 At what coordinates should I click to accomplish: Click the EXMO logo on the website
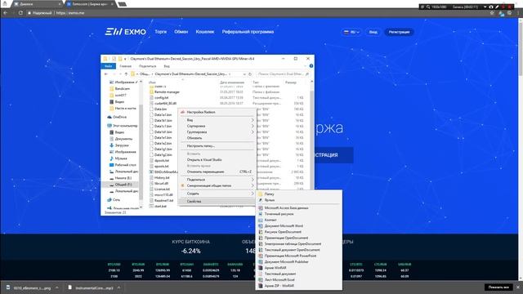[x=125, y=32]
